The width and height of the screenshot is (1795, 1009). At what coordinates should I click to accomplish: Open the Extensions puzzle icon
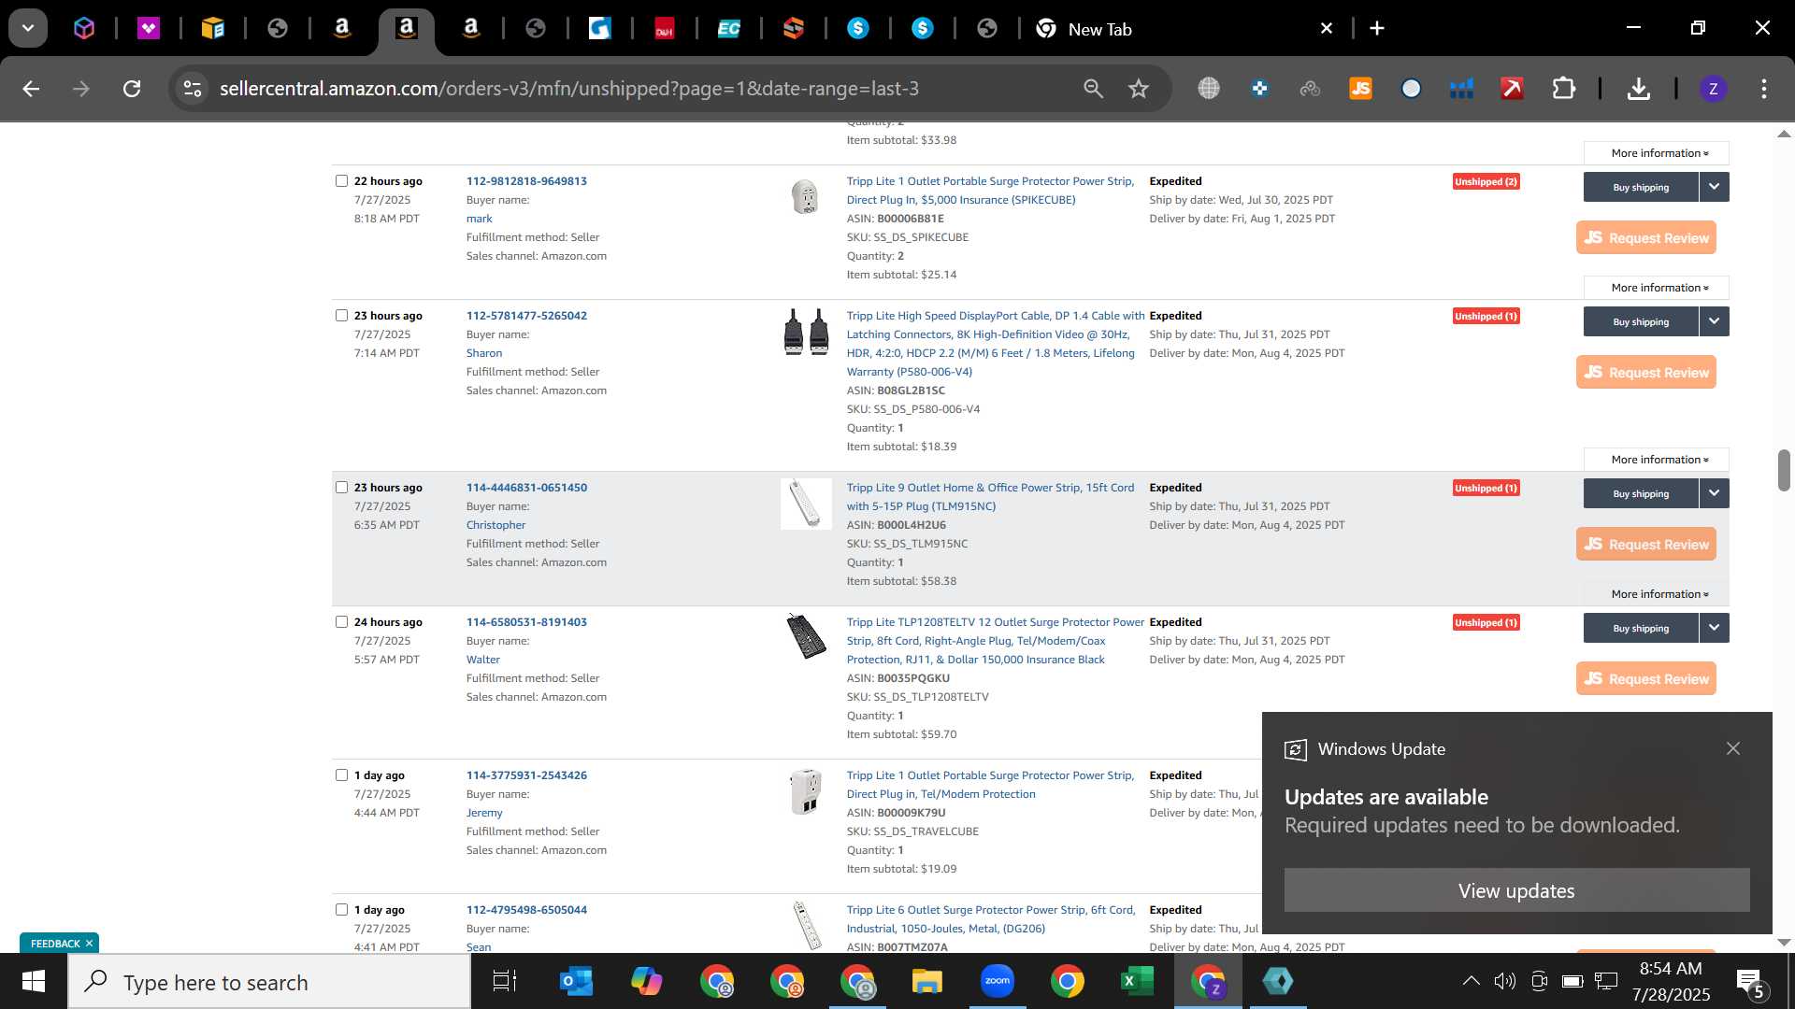tap(1563, 89)
